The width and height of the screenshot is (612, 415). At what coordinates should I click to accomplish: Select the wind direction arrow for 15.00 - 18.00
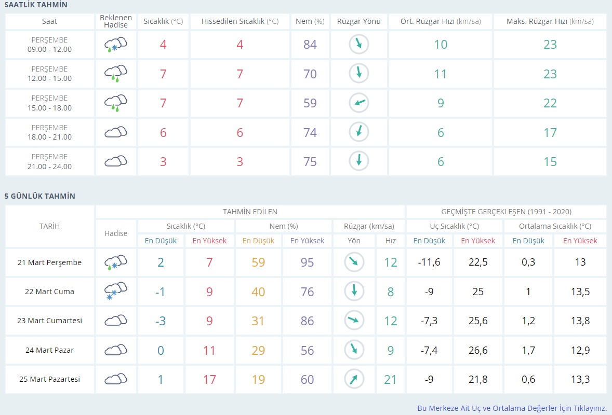pyautogui.click(x=358, y=103)
